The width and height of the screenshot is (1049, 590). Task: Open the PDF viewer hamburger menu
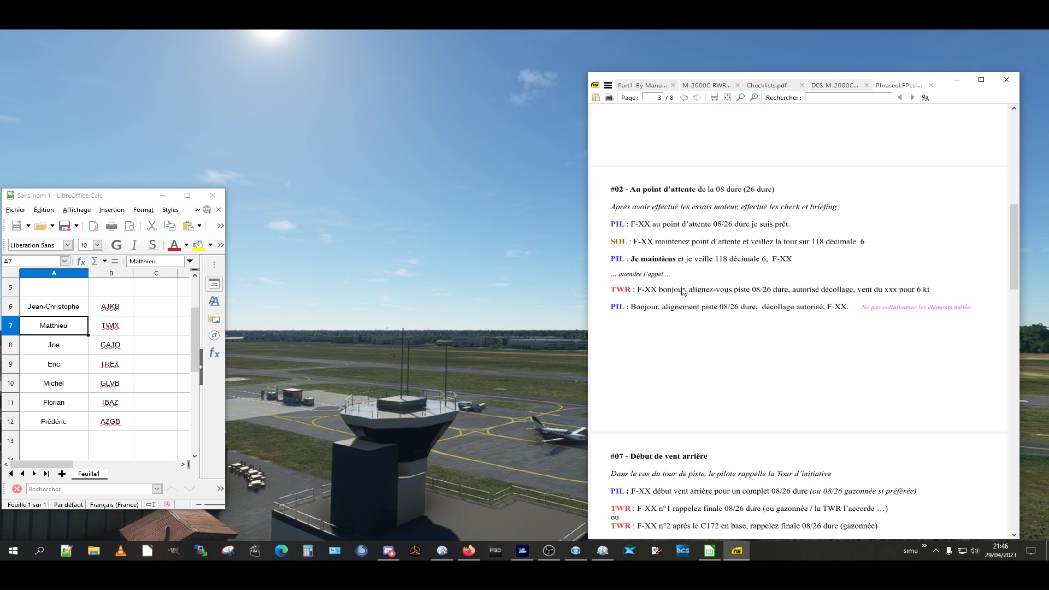[608, 85]
